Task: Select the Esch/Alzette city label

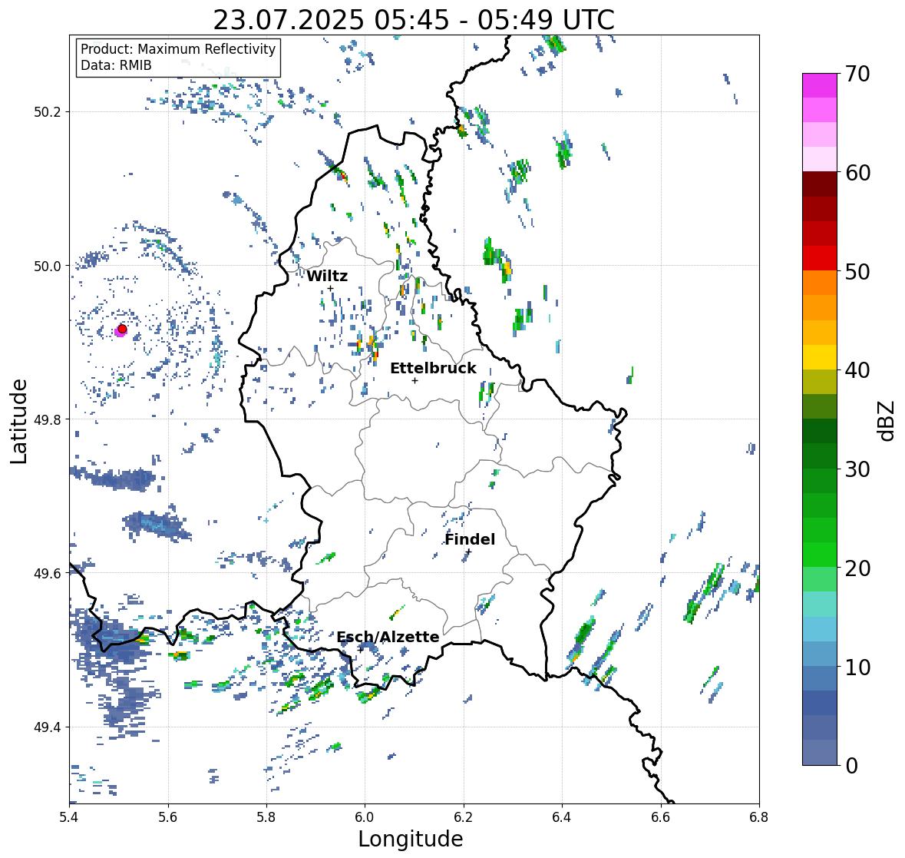Action: pos(388,637)
